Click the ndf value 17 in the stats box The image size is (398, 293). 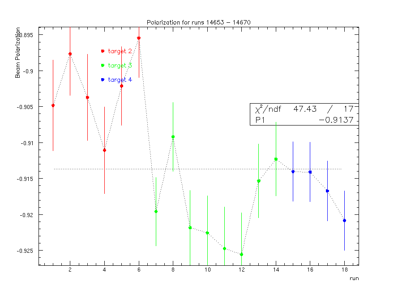[x=348, y=109]
